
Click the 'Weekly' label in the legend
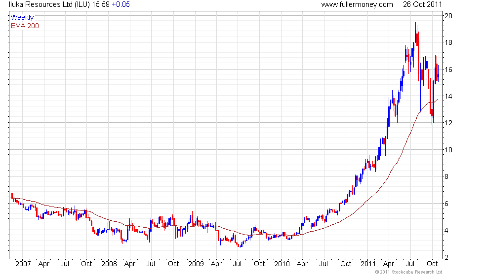click(x=22, y=17)
